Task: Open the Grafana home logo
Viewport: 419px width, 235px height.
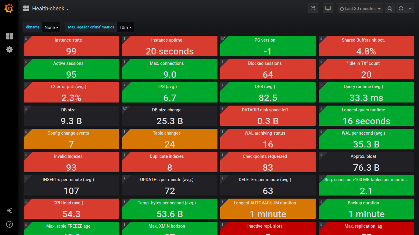Action: pyautogui.click(x=9, y=8)
